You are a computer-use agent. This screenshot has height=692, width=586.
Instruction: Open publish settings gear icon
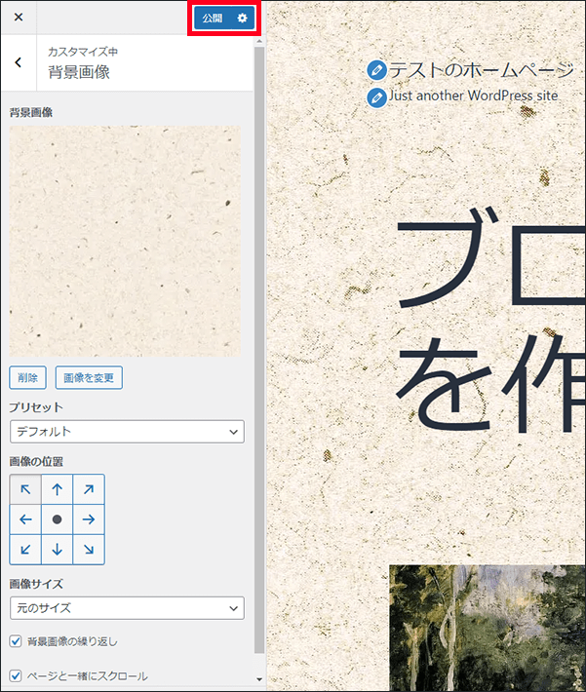[x=243, y=19]
